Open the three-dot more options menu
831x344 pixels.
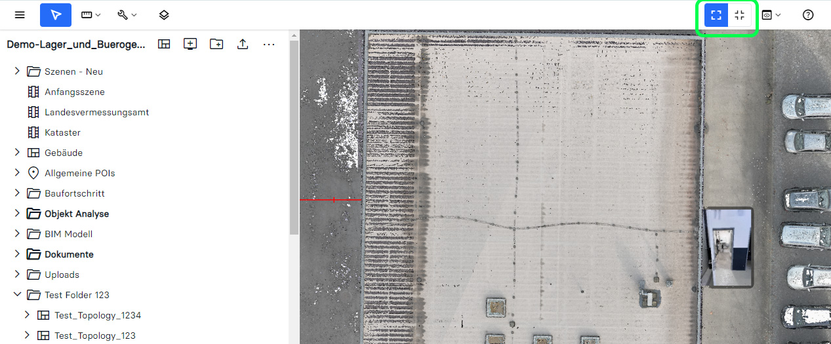[x=269, y=44]
